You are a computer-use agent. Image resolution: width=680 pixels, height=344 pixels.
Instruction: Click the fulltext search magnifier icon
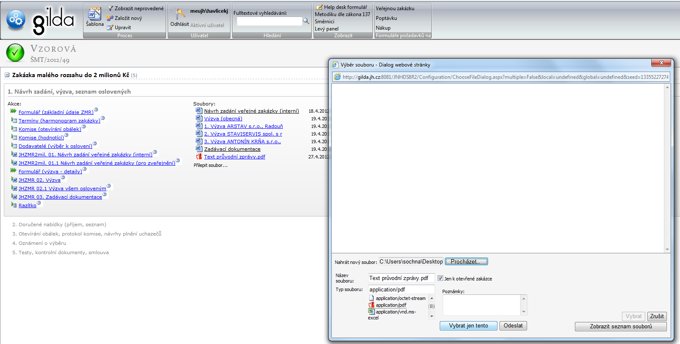pyautogui.click(x=306, y=21)
